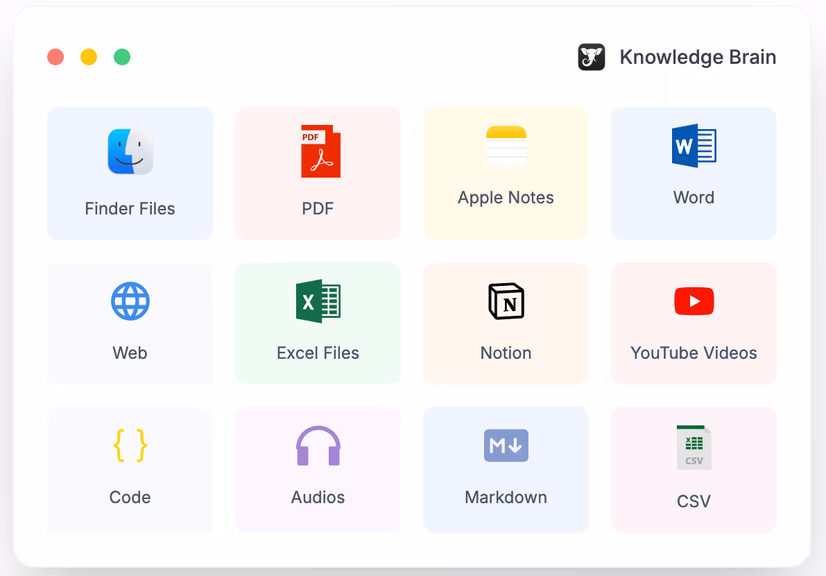This screenshot has width=826, height=576.
Task: Select the YouTube Videos label
Action: click(x=694, y=353)
